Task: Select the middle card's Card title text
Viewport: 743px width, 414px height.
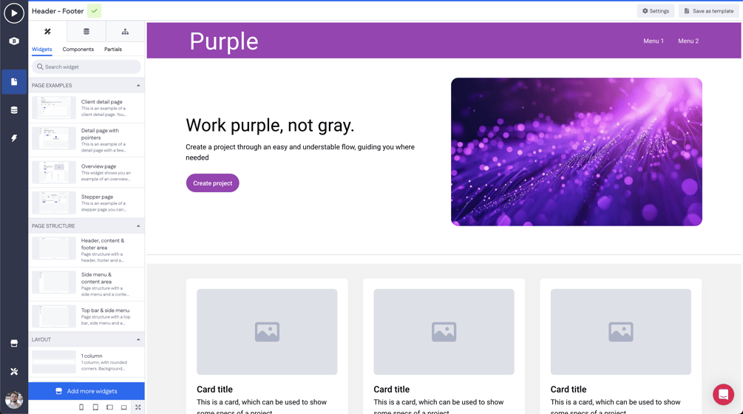Action: 391,390
